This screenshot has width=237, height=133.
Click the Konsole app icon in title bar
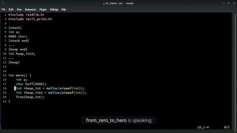click(3, 3)
